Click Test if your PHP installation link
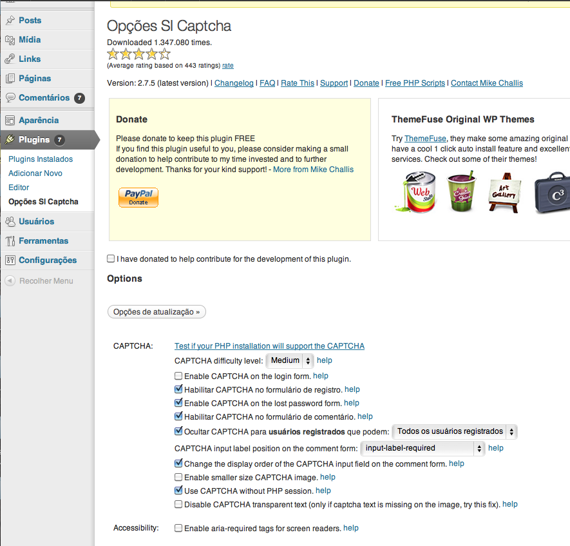 pos(269,346)
